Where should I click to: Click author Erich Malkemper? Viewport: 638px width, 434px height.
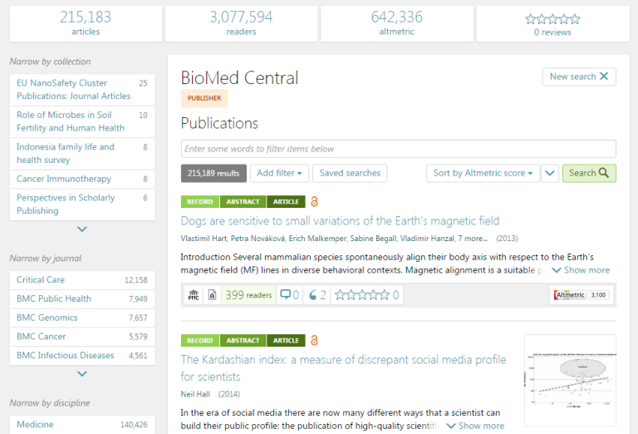[317, 239]
